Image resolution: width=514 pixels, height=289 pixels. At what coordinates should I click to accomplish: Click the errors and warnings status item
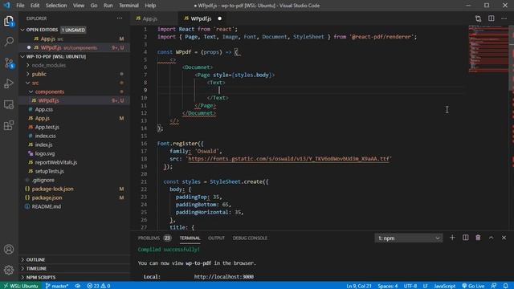(x=98, y=286)
